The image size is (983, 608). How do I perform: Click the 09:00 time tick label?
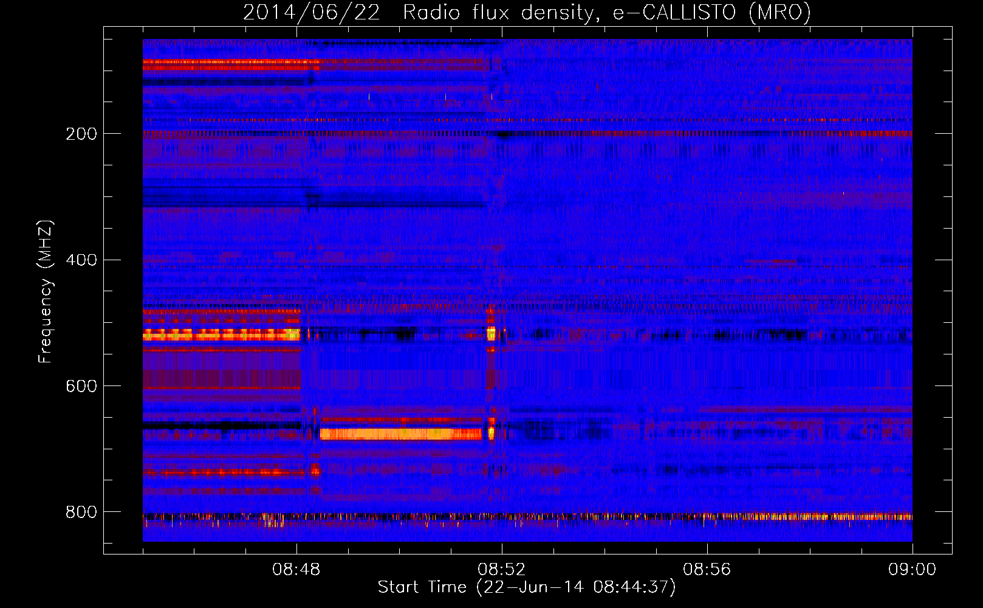(913, 570)
